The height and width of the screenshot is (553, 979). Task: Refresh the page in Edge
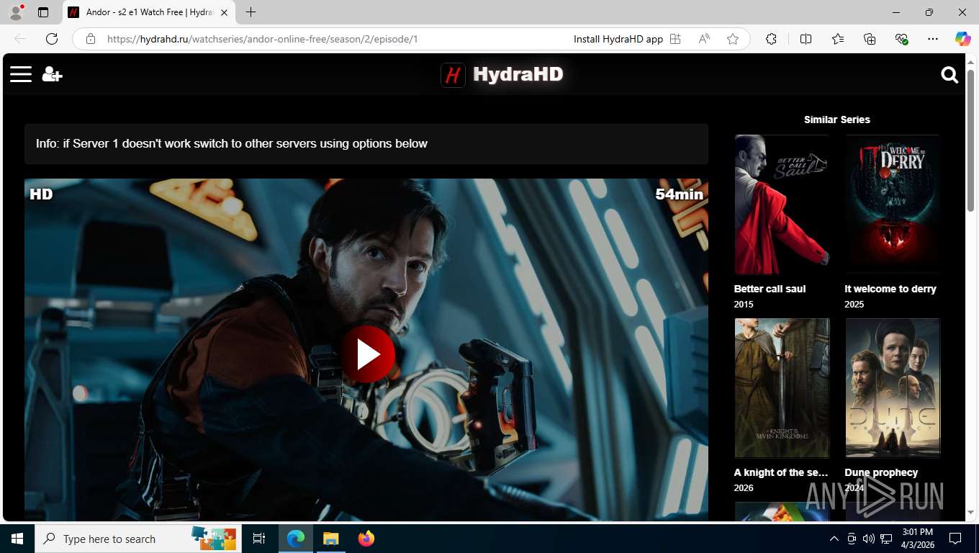pos(52,39)
